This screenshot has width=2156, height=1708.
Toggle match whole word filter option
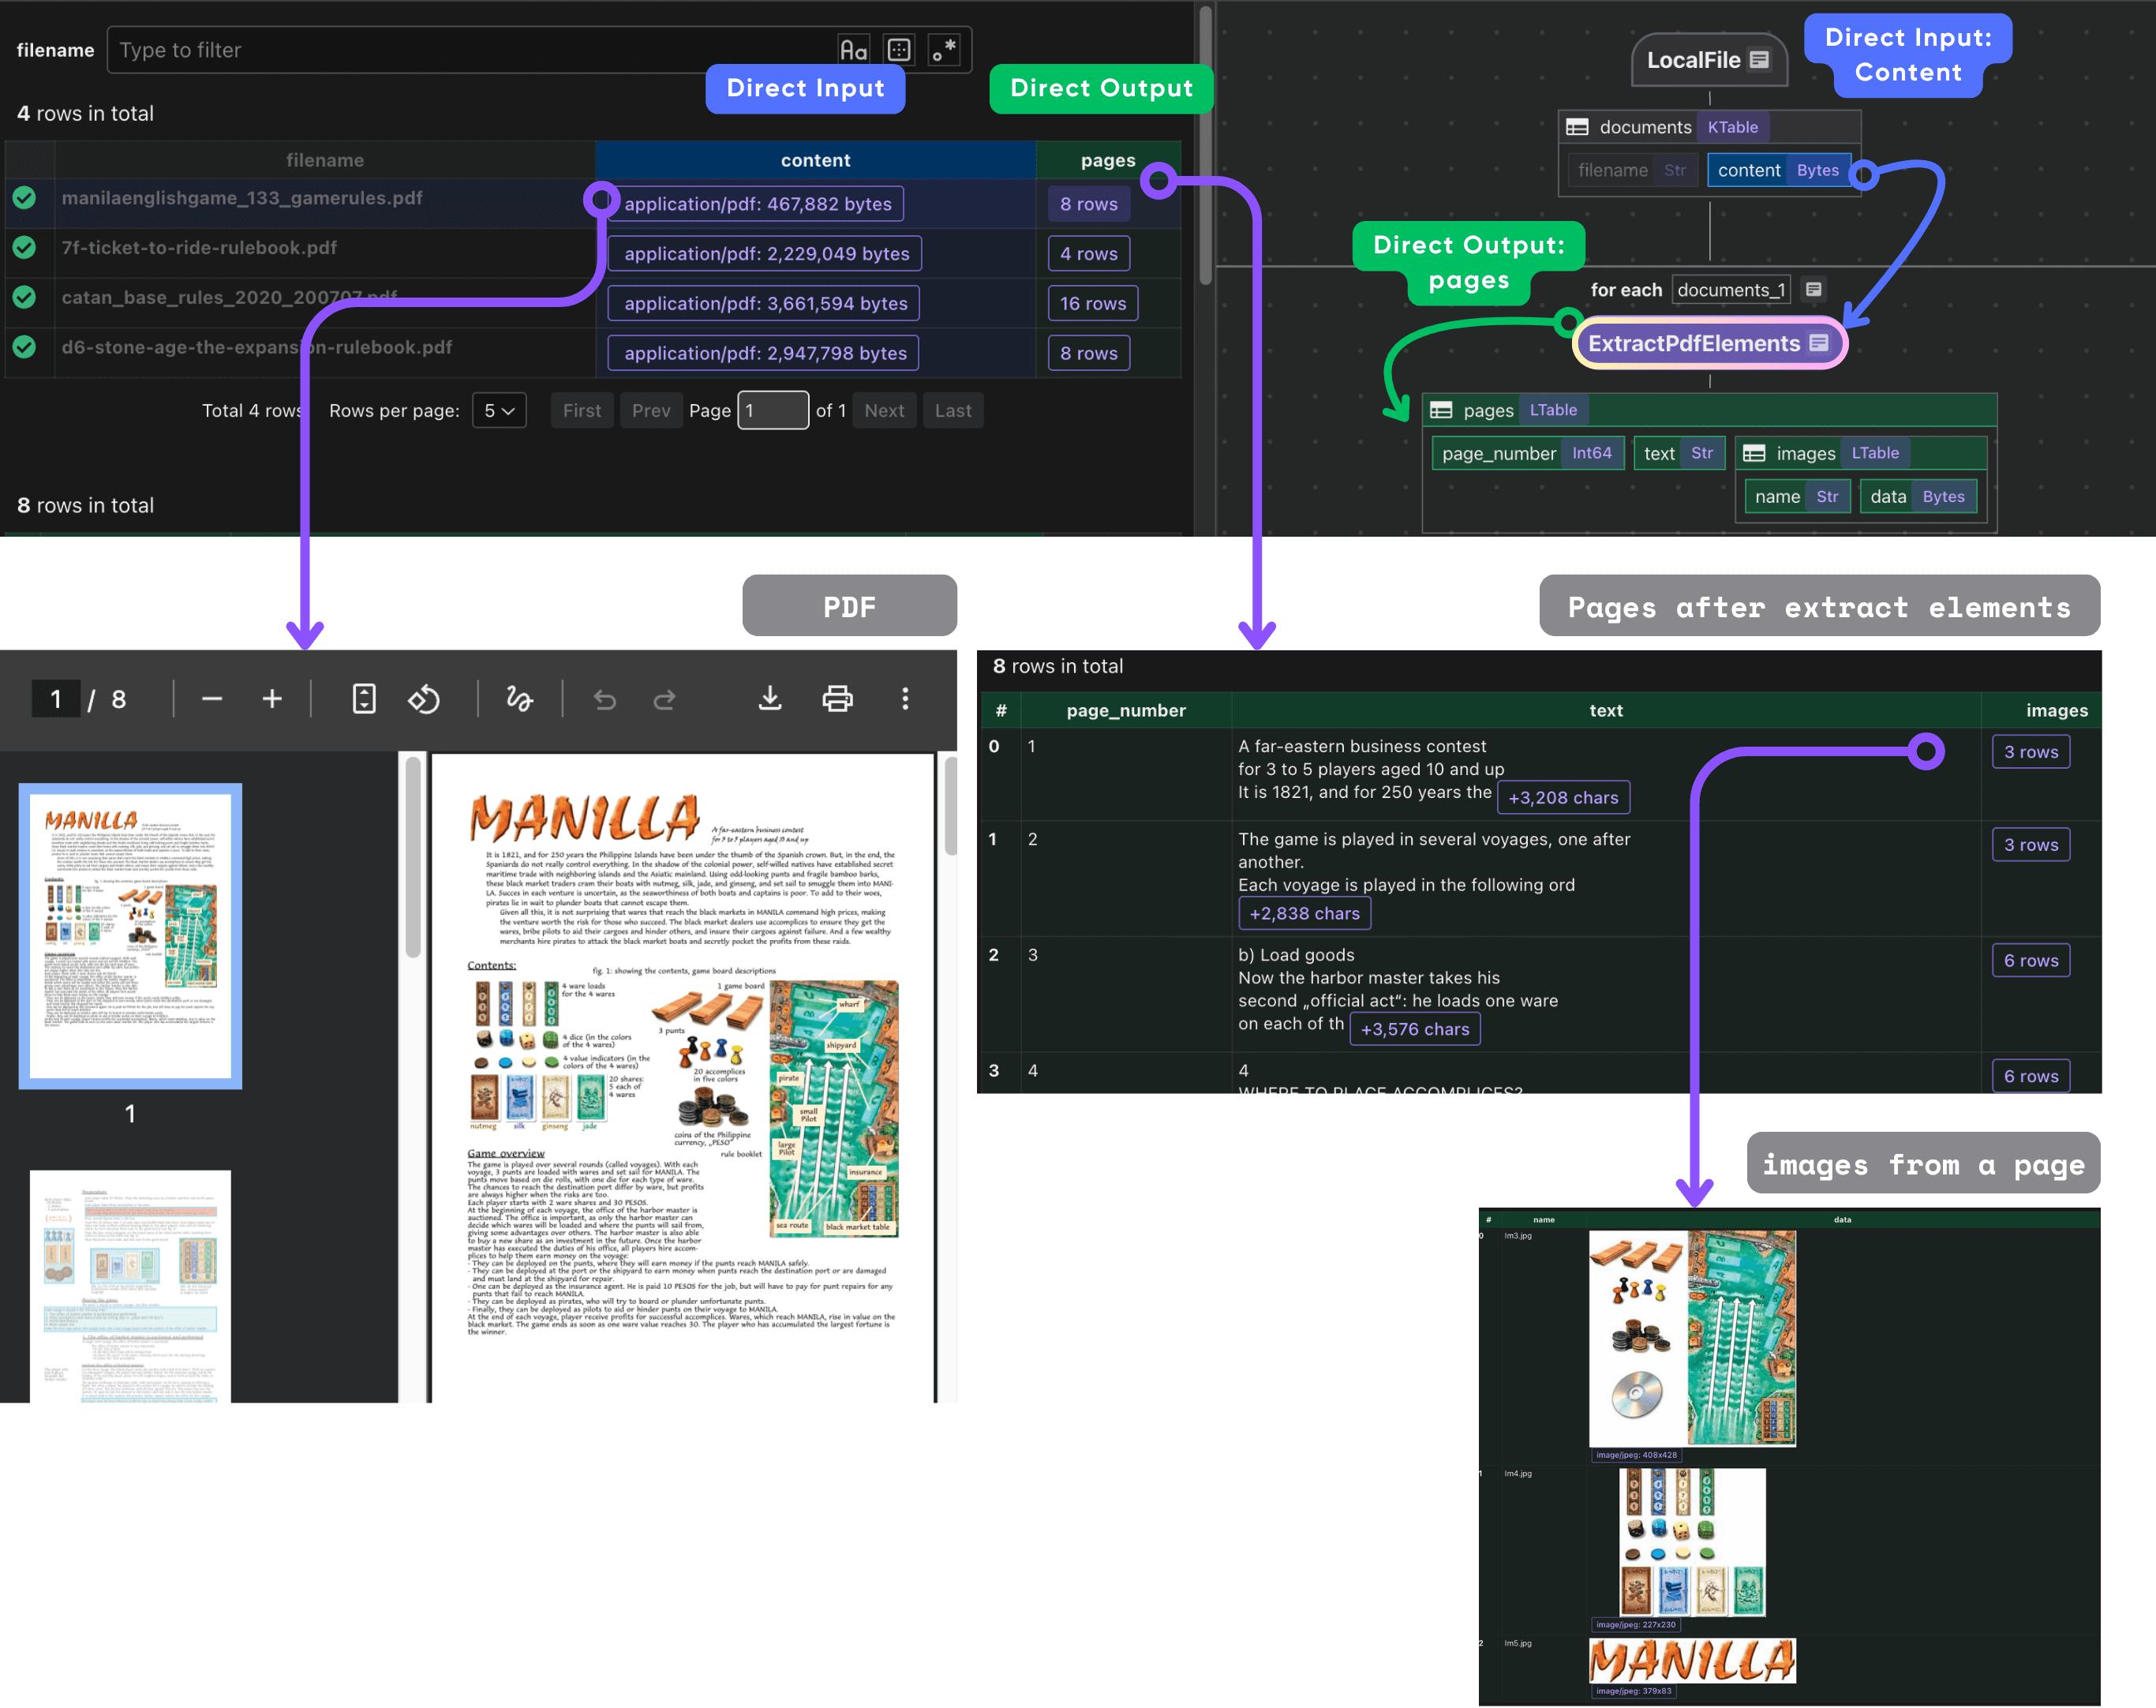[x=899, y=50]
